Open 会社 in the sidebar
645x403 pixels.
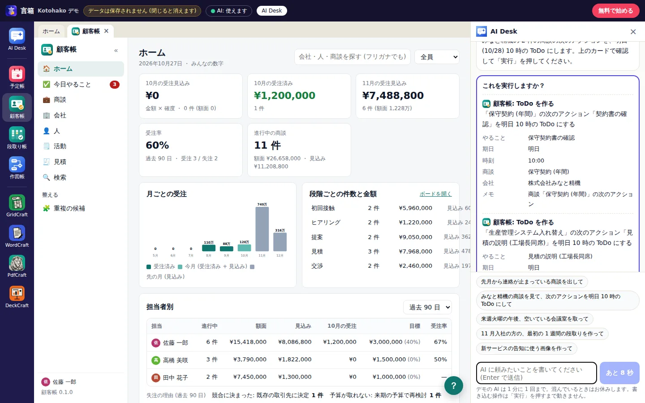(x=81, y=116)
